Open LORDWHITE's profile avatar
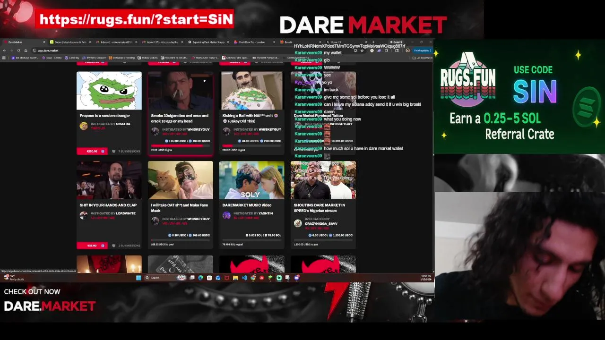This screenshot has width=605, height=340. pyautogui.click(x=84, y=215)
